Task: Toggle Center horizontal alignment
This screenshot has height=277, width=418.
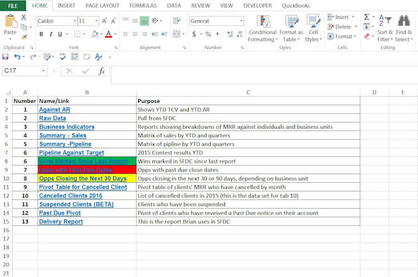Action: click(x=135, y=34)
